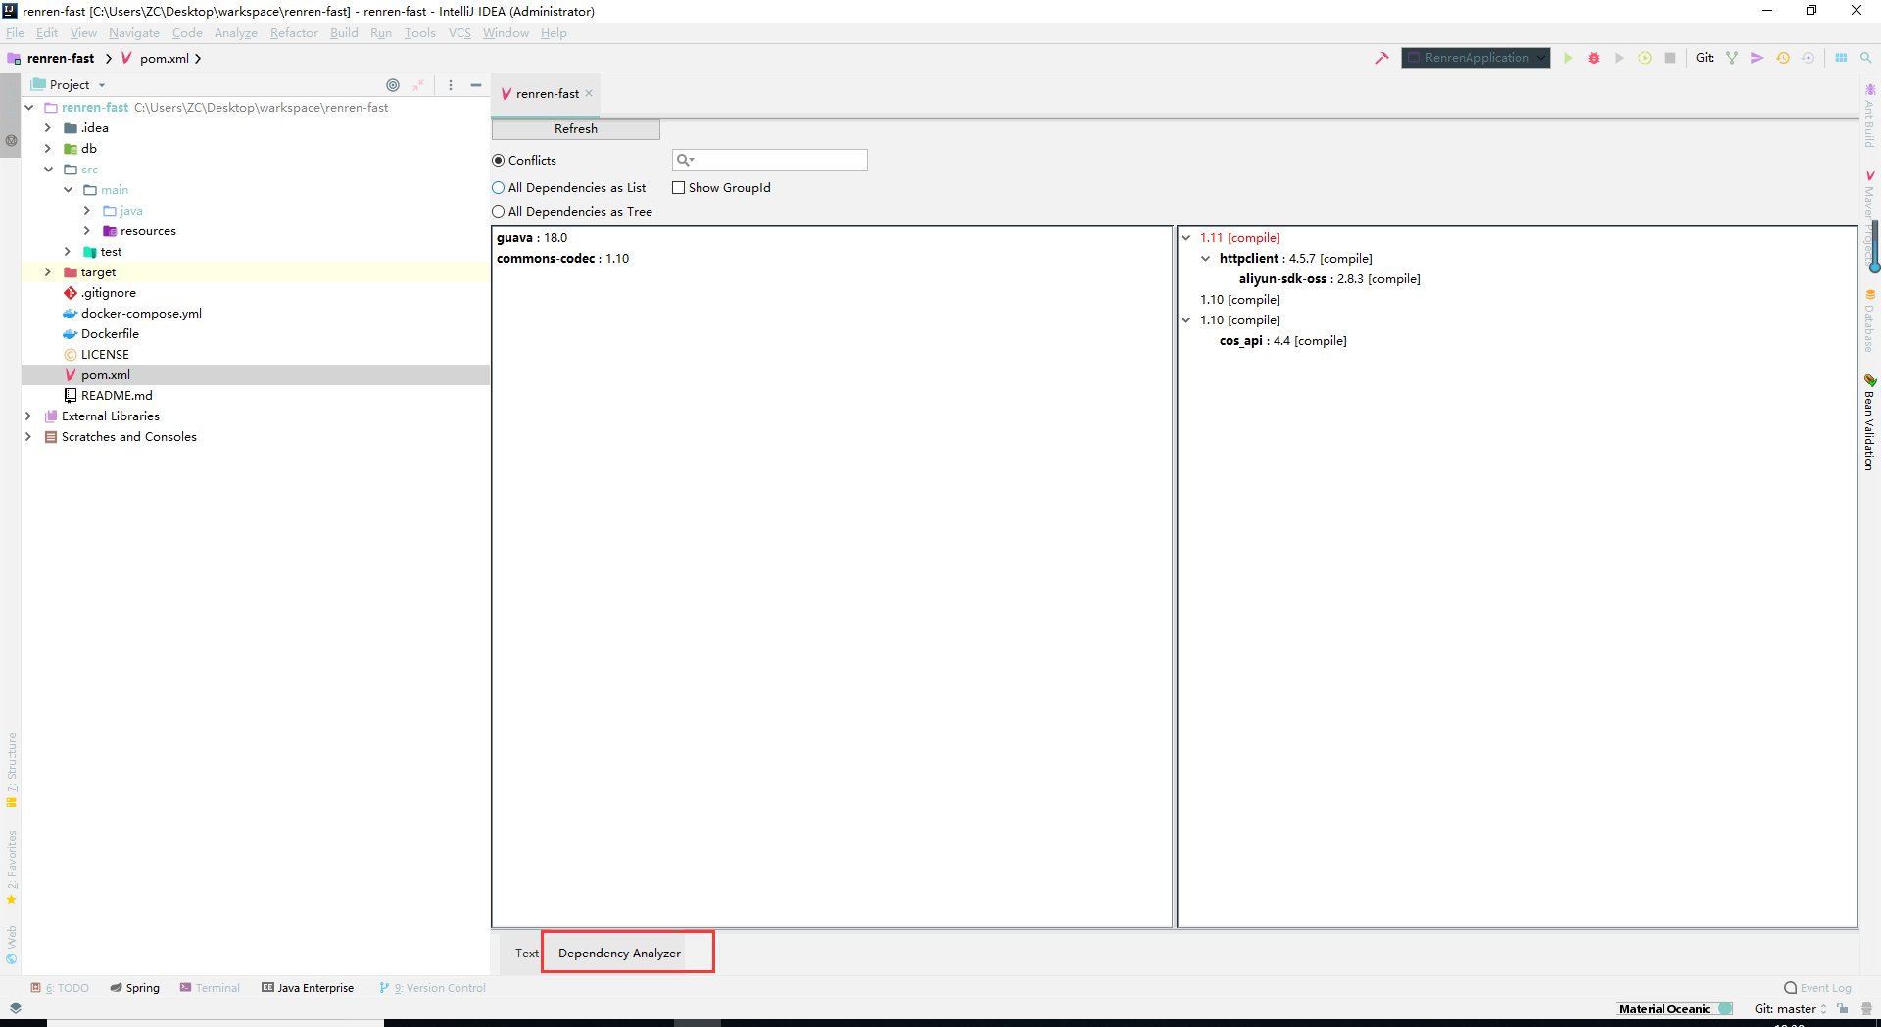Click the lock icon in status bar
Screen dimensions: 1881x1027
(x=1843, y=1008)
